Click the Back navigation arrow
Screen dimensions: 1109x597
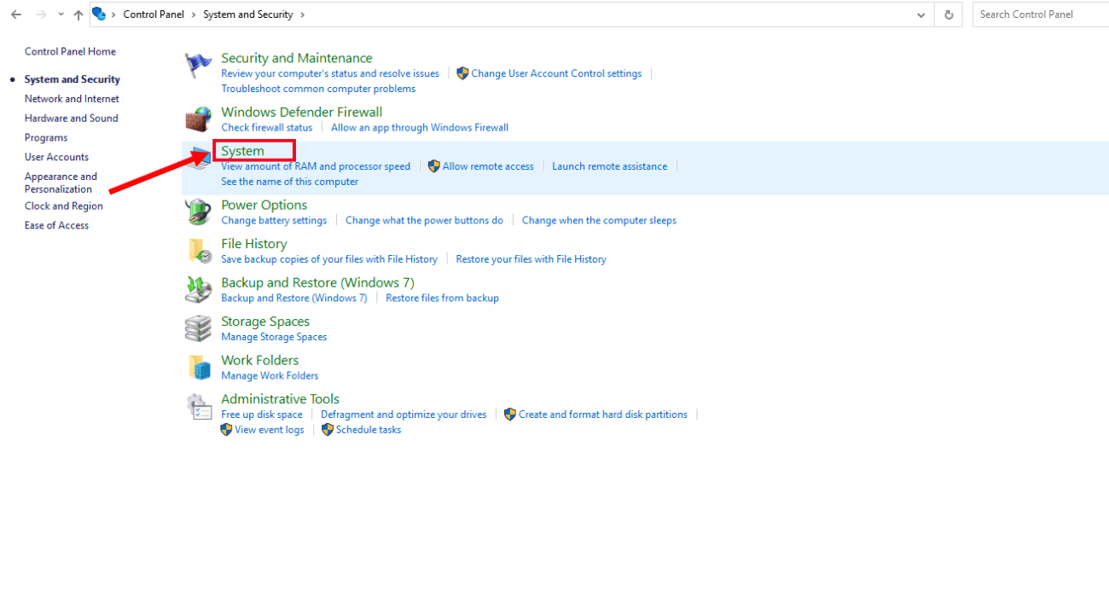(16, 14)
